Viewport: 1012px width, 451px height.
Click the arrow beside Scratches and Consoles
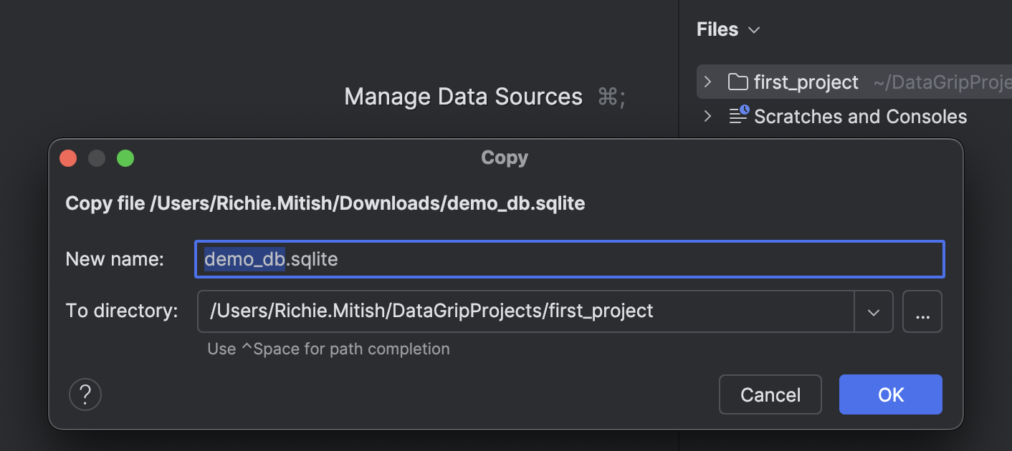tap(707, 116)
